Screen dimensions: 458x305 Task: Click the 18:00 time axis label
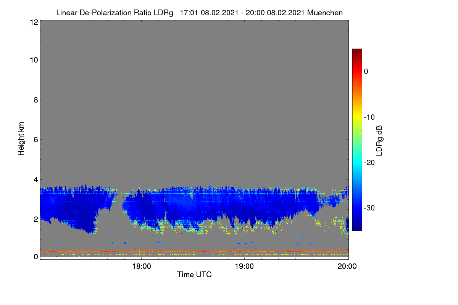coord(141,266)
